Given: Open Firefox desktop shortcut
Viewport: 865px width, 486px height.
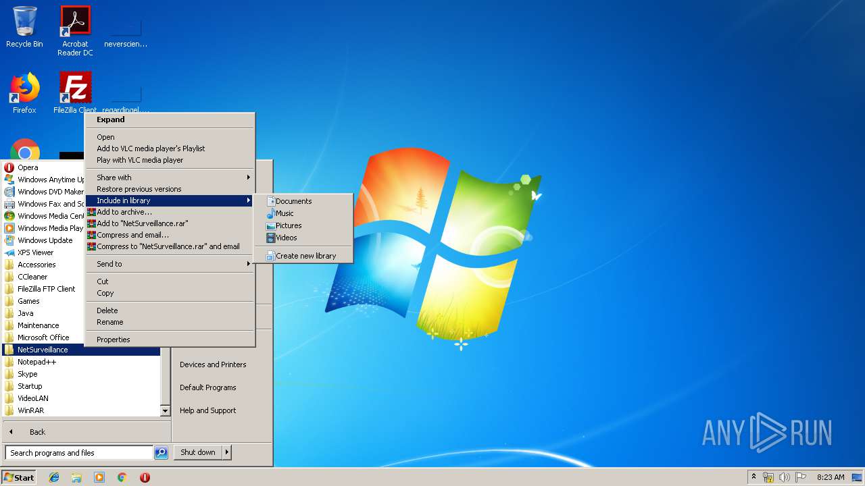Looking at the screenshot, I should point(24,93).
